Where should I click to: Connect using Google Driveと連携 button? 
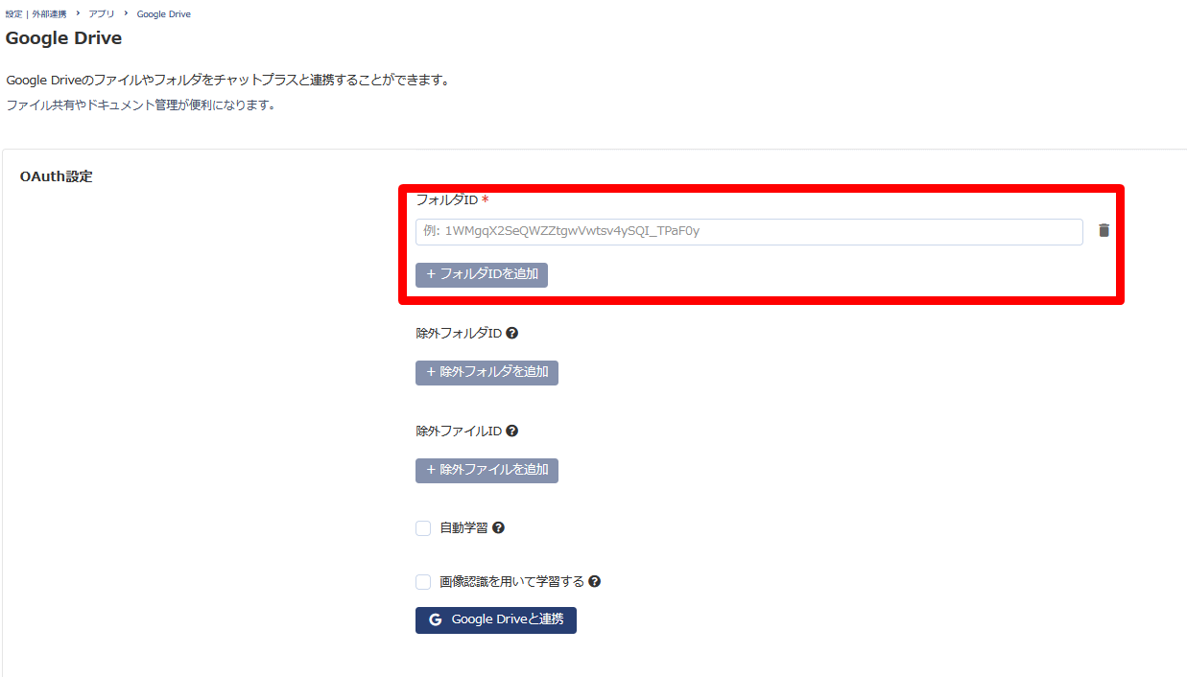496,620
